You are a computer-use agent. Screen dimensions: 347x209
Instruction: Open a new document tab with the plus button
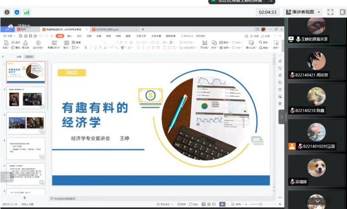pyautogui.click(x=142, y=29)
